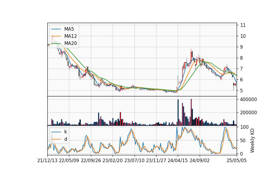
Task: Click the 23/02/20 date axis label
Action: point(113,161)
